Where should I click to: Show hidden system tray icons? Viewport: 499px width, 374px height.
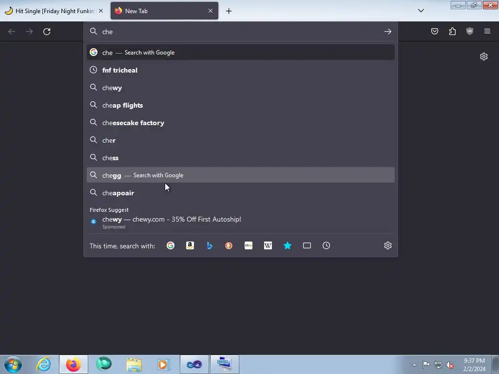tap(414, 365)
